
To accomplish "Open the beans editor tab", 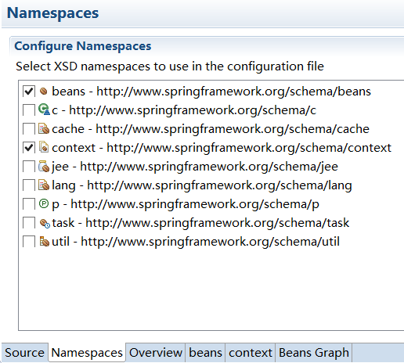I will tap(205, 353).
